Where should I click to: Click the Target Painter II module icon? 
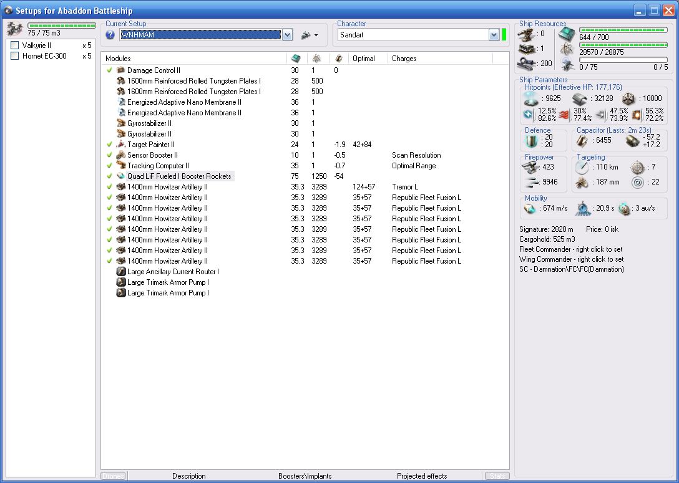[121, 145]
